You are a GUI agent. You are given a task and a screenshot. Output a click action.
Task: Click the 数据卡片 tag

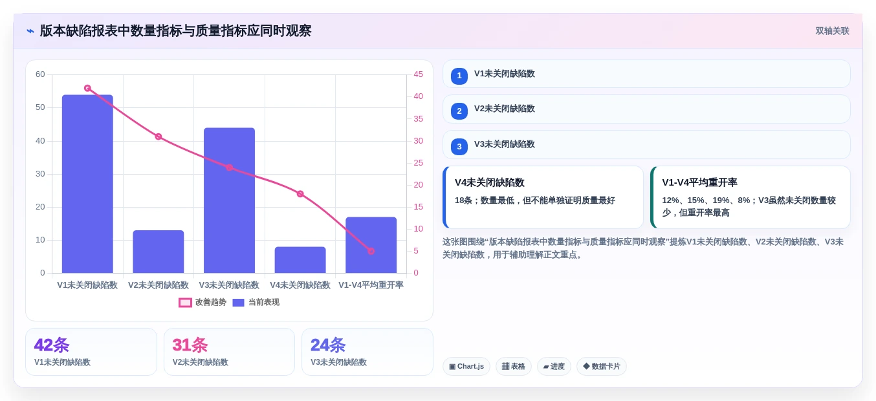602,367
